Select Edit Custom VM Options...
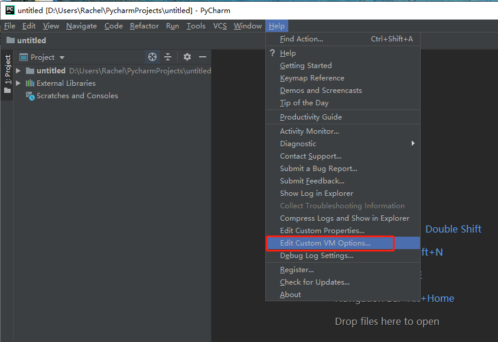Screen dimensions: 498x342 [x=343, y=243]
